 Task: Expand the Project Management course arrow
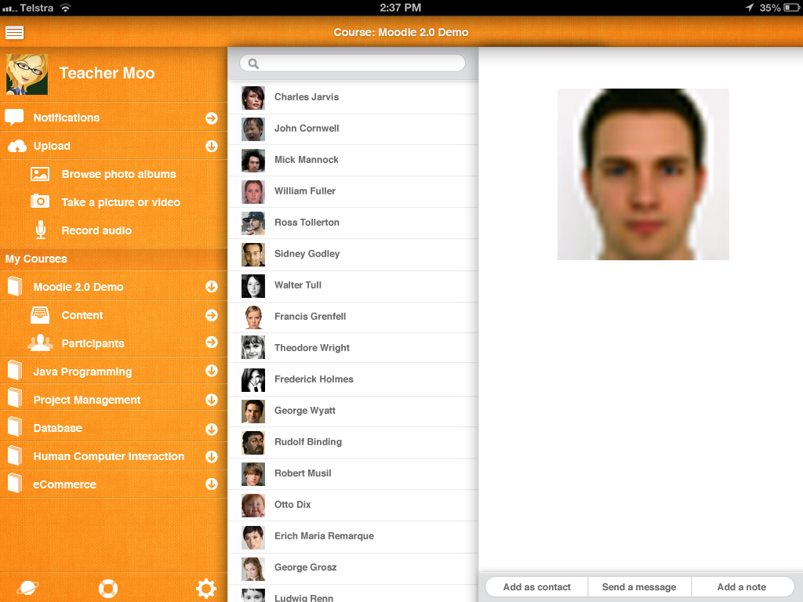click(212, 399)
